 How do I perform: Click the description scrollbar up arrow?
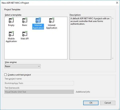113,18
